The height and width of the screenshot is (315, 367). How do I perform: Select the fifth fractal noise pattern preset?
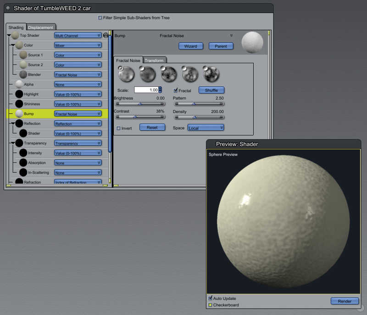211,74
